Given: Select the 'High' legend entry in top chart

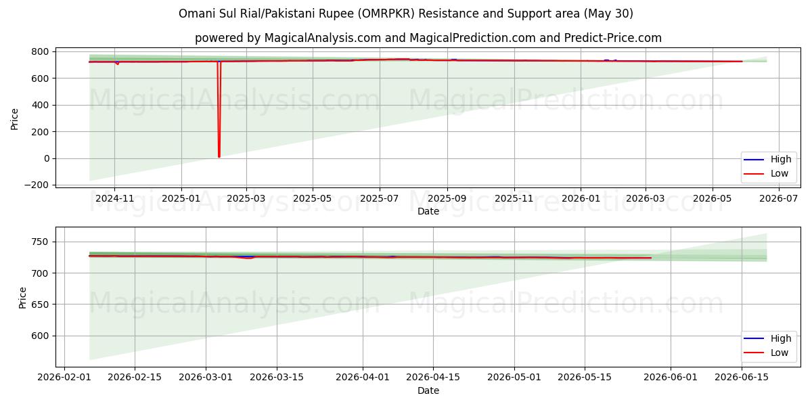Looking at the screenshot, I should coord(768,160).
